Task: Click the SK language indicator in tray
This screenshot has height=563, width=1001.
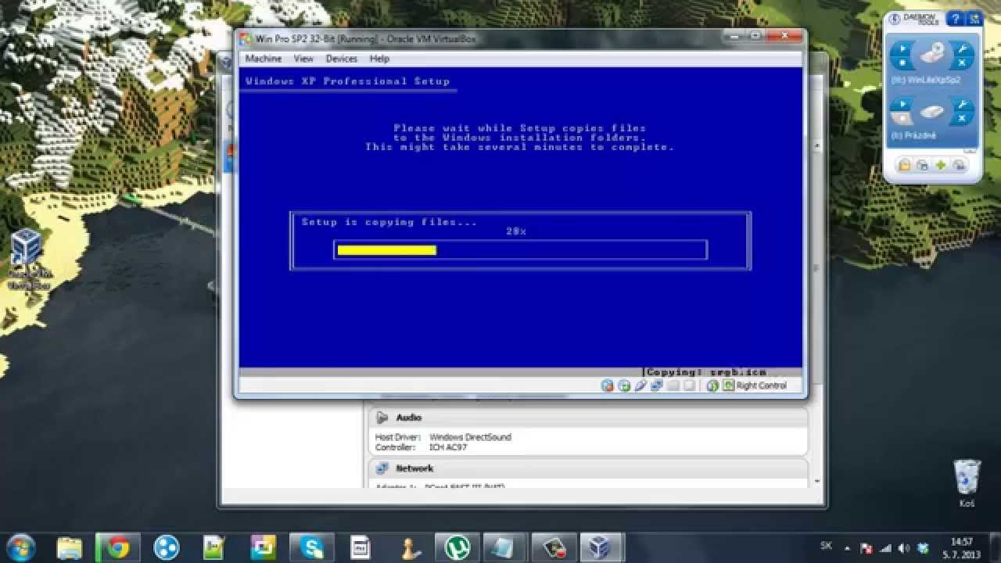Action: pyautogui.click(x=827, y=545)
